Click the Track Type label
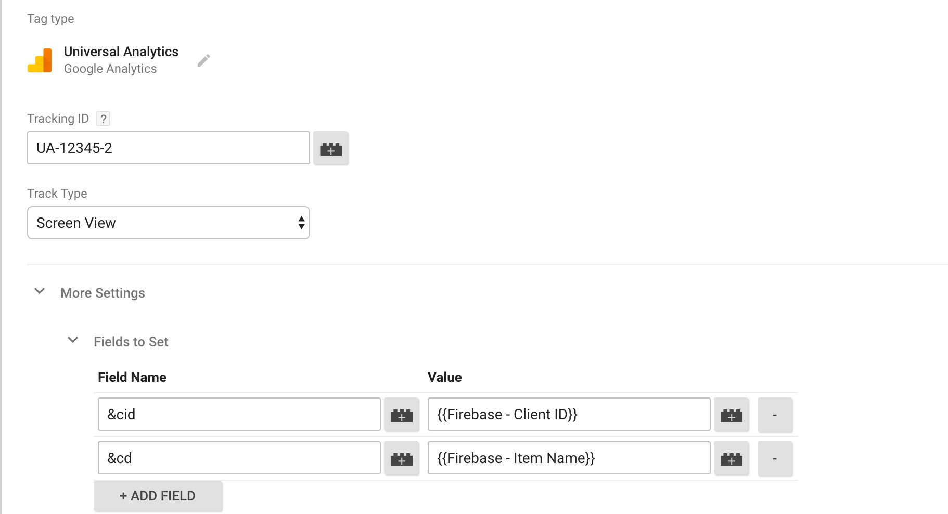Screen dimensions: 948x514 (x=57, y=194)
